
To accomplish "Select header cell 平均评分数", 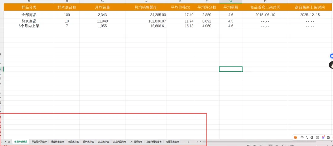I will (207, 7).
